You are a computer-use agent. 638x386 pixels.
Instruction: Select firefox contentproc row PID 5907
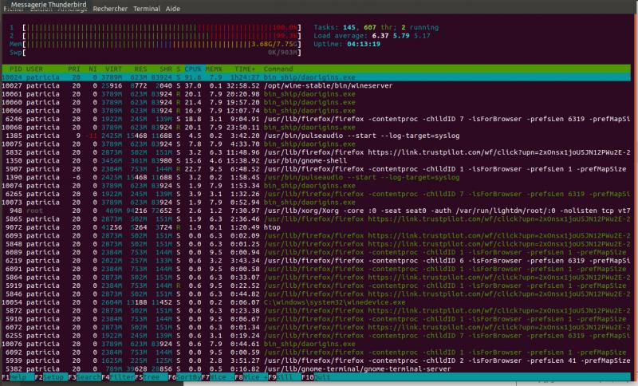pos(316,169)
